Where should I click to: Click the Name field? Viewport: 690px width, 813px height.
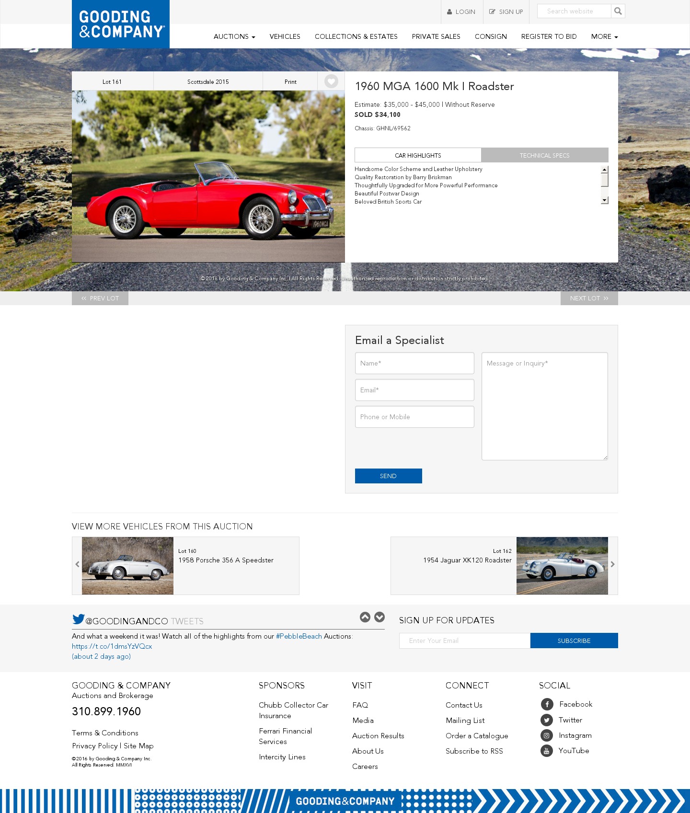pyautogui.click(x=414, y=363)
